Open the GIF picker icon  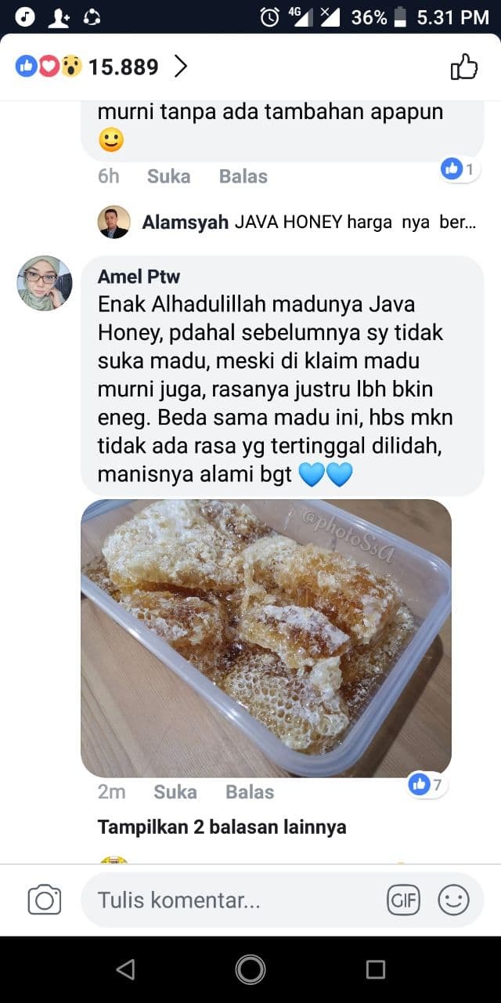coord(404,900)
